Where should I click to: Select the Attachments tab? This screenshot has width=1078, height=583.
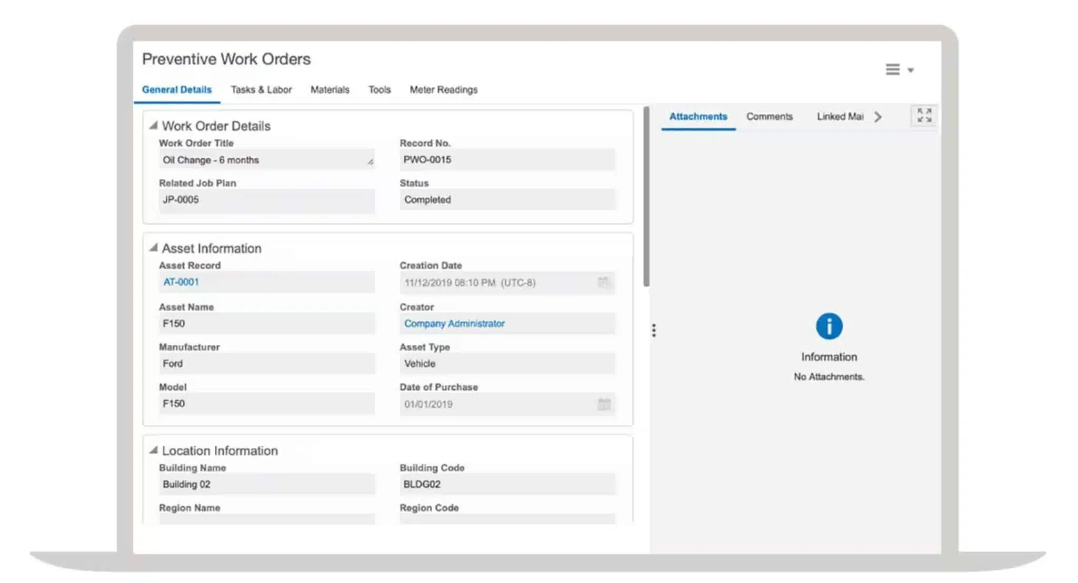[x=698, y=117]
